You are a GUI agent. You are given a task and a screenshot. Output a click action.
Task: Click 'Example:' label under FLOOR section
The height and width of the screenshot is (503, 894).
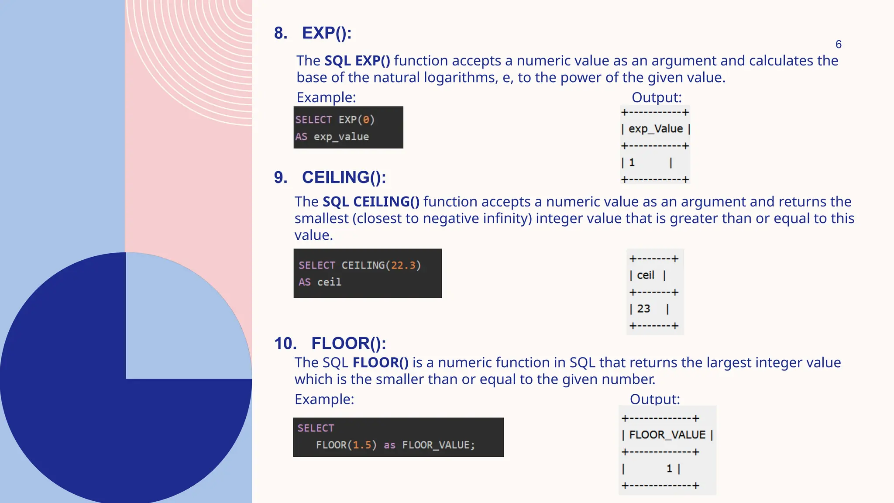point(324,399)
